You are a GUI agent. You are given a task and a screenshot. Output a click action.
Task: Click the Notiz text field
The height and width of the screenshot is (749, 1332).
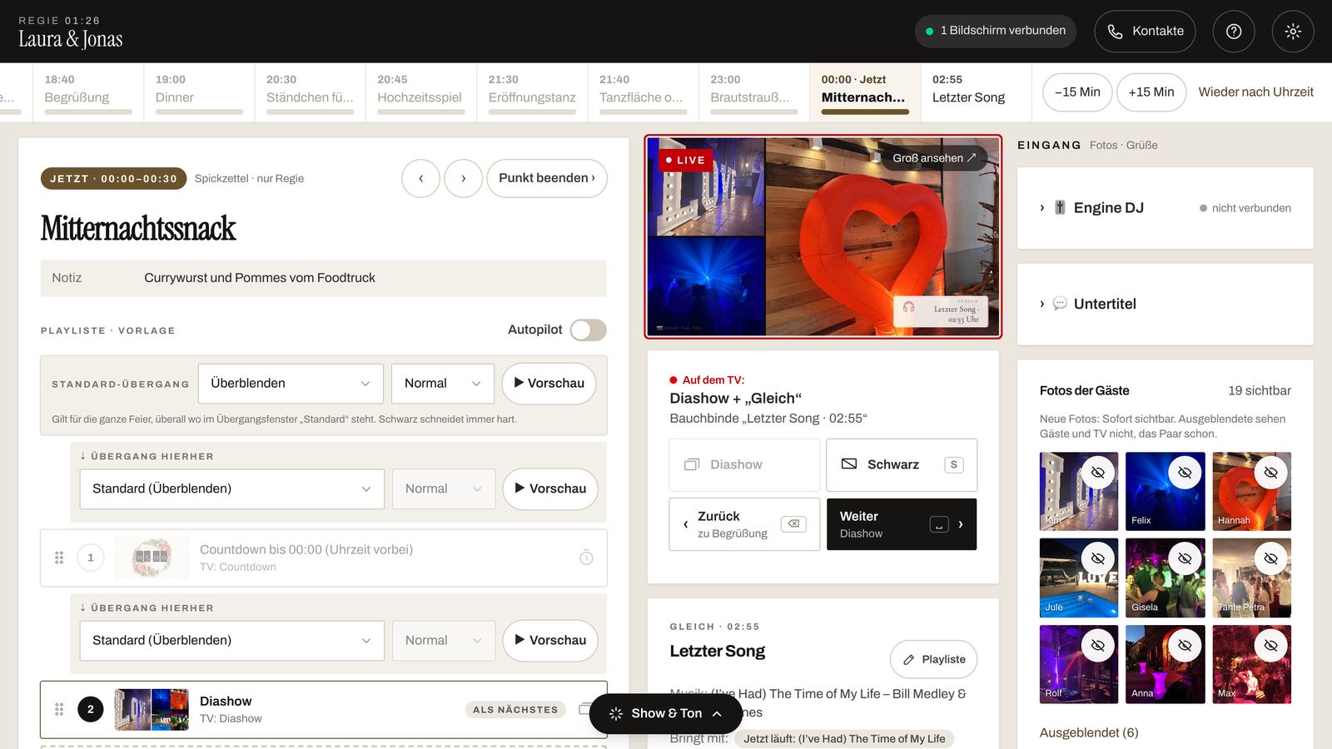[324, 278]
